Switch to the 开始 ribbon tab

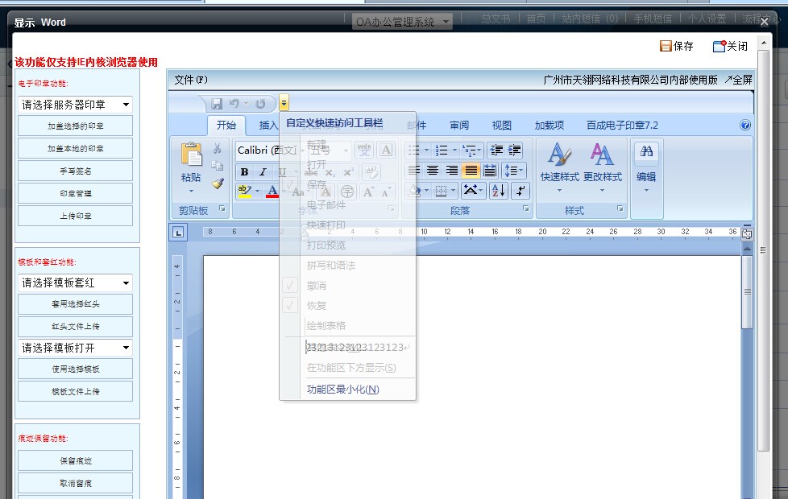coord(226,125)
